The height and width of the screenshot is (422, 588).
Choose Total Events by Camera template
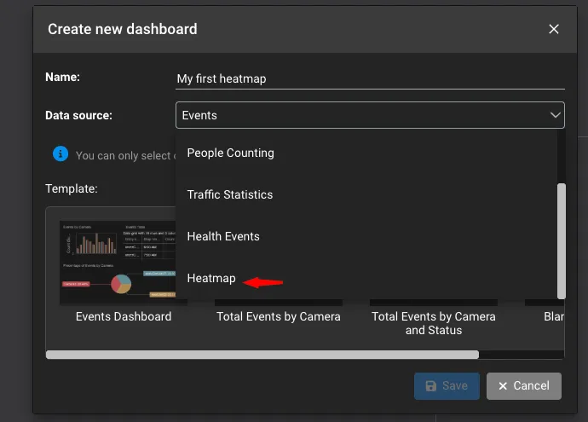(x=279, y=316)
